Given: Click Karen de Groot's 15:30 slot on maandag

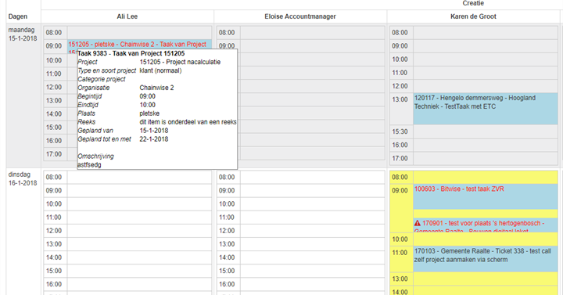Looking at the screenshot, I should 486,132.
